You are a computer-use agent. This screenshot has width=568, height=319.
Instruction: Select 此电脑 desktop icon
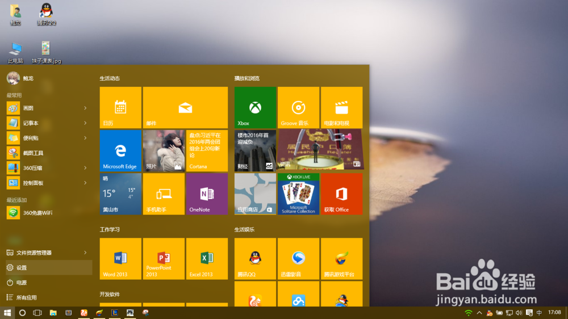pos(15,53)
